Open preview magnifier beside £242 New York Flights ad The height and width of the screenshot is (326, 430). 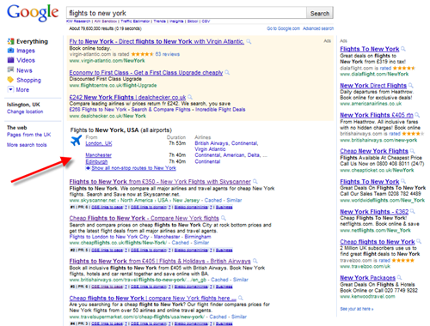(190, 97)
